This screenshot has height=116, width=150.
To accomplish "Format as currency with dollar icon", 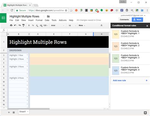I will (x=29, y=25).
